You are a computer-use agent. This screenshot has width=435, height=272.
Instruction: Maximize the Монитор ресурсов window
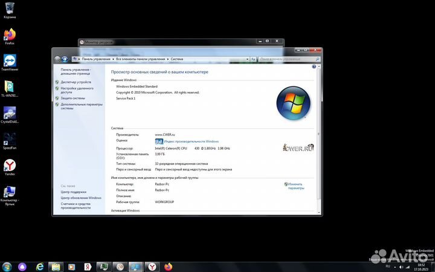267,41
